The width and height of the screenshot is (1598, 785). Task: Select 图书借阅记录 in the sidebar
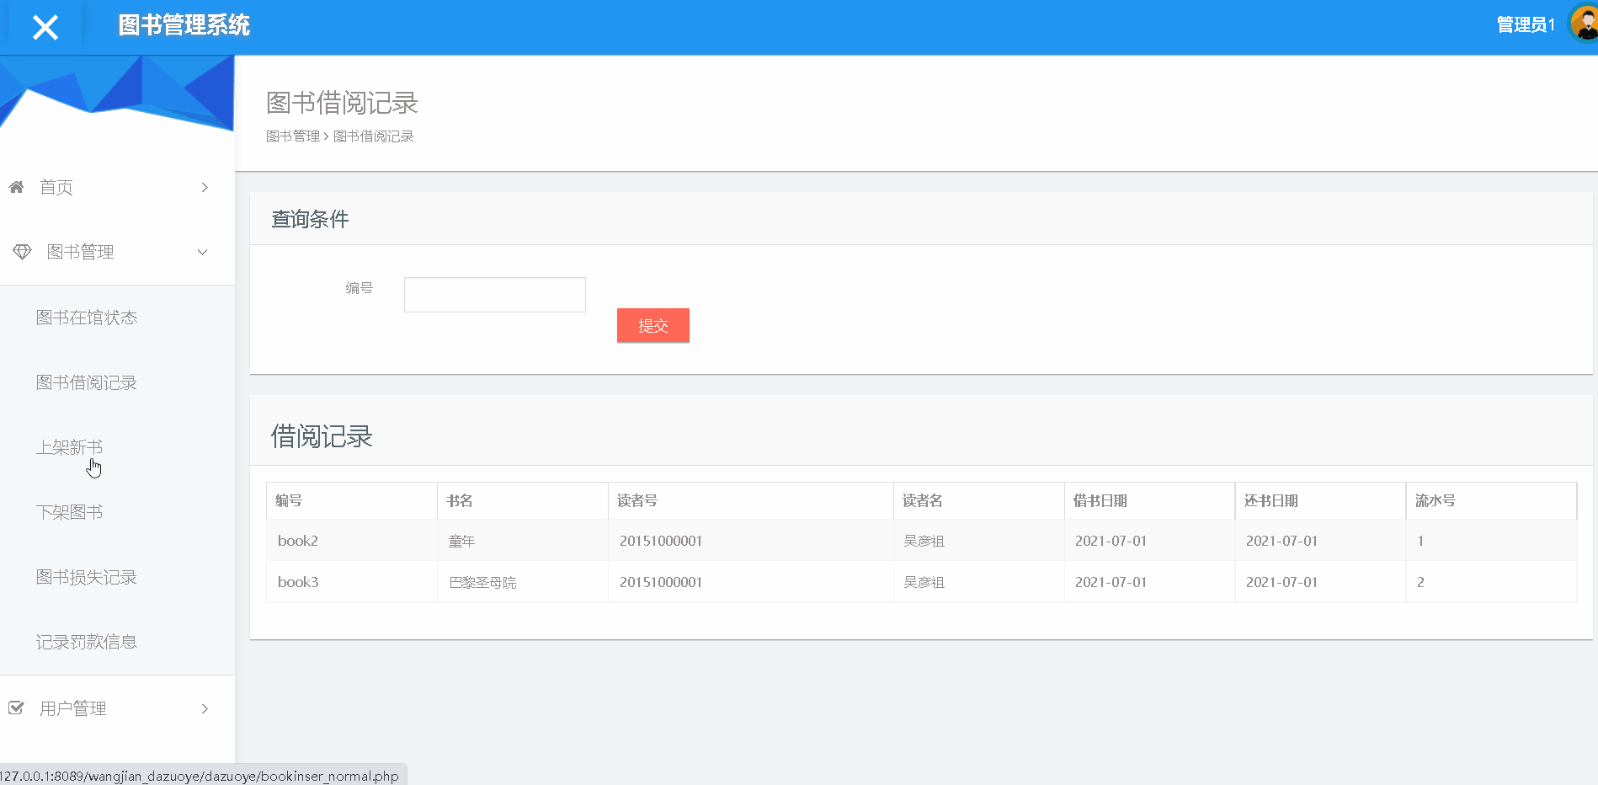87,382
